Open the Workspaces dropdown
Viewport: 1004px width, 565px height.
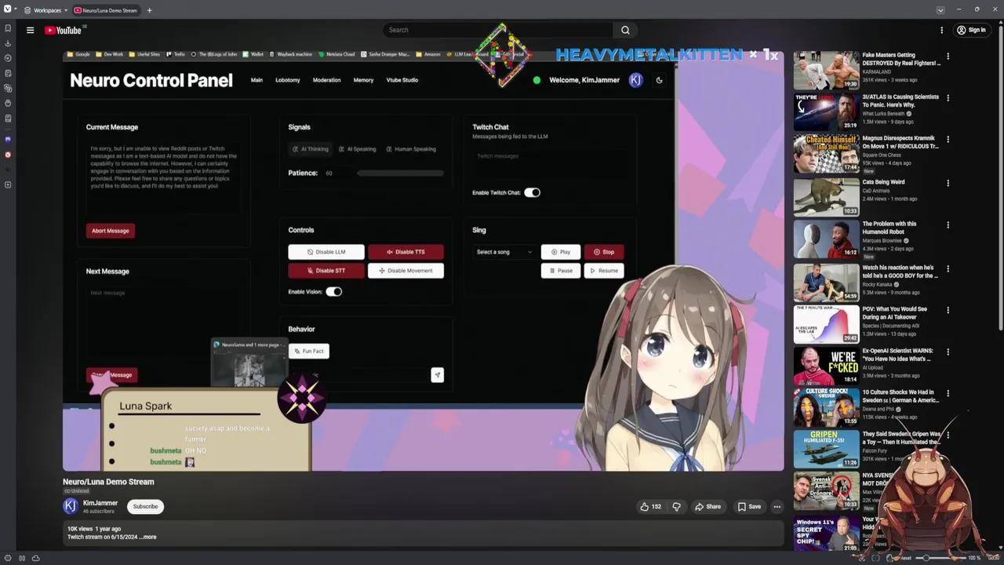click(47, 10)
